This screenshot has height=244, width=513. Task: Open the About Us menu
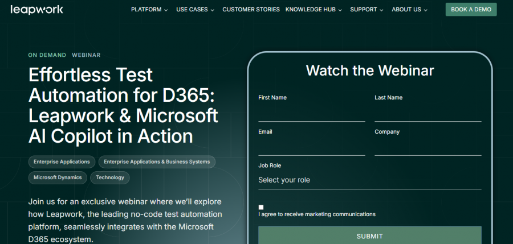(406, 10)
